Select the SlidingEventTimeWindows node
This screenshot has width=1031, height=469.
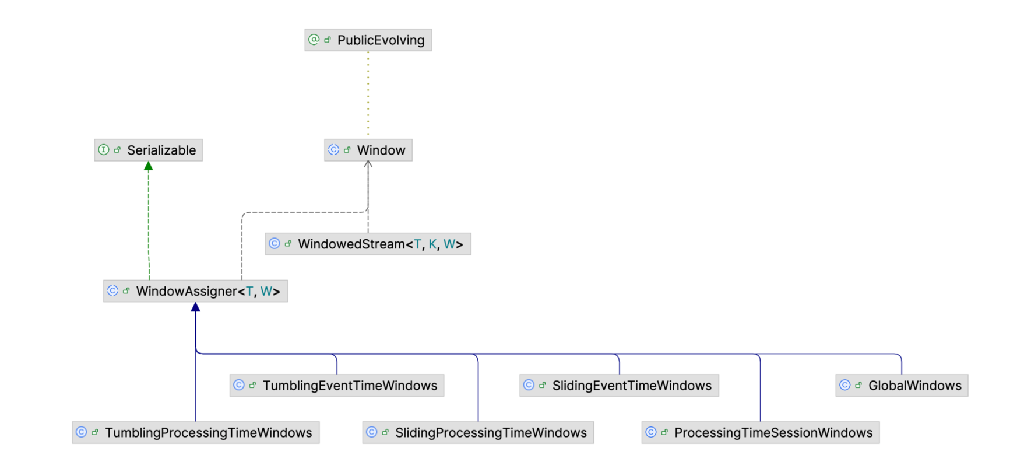click(619, 385)
